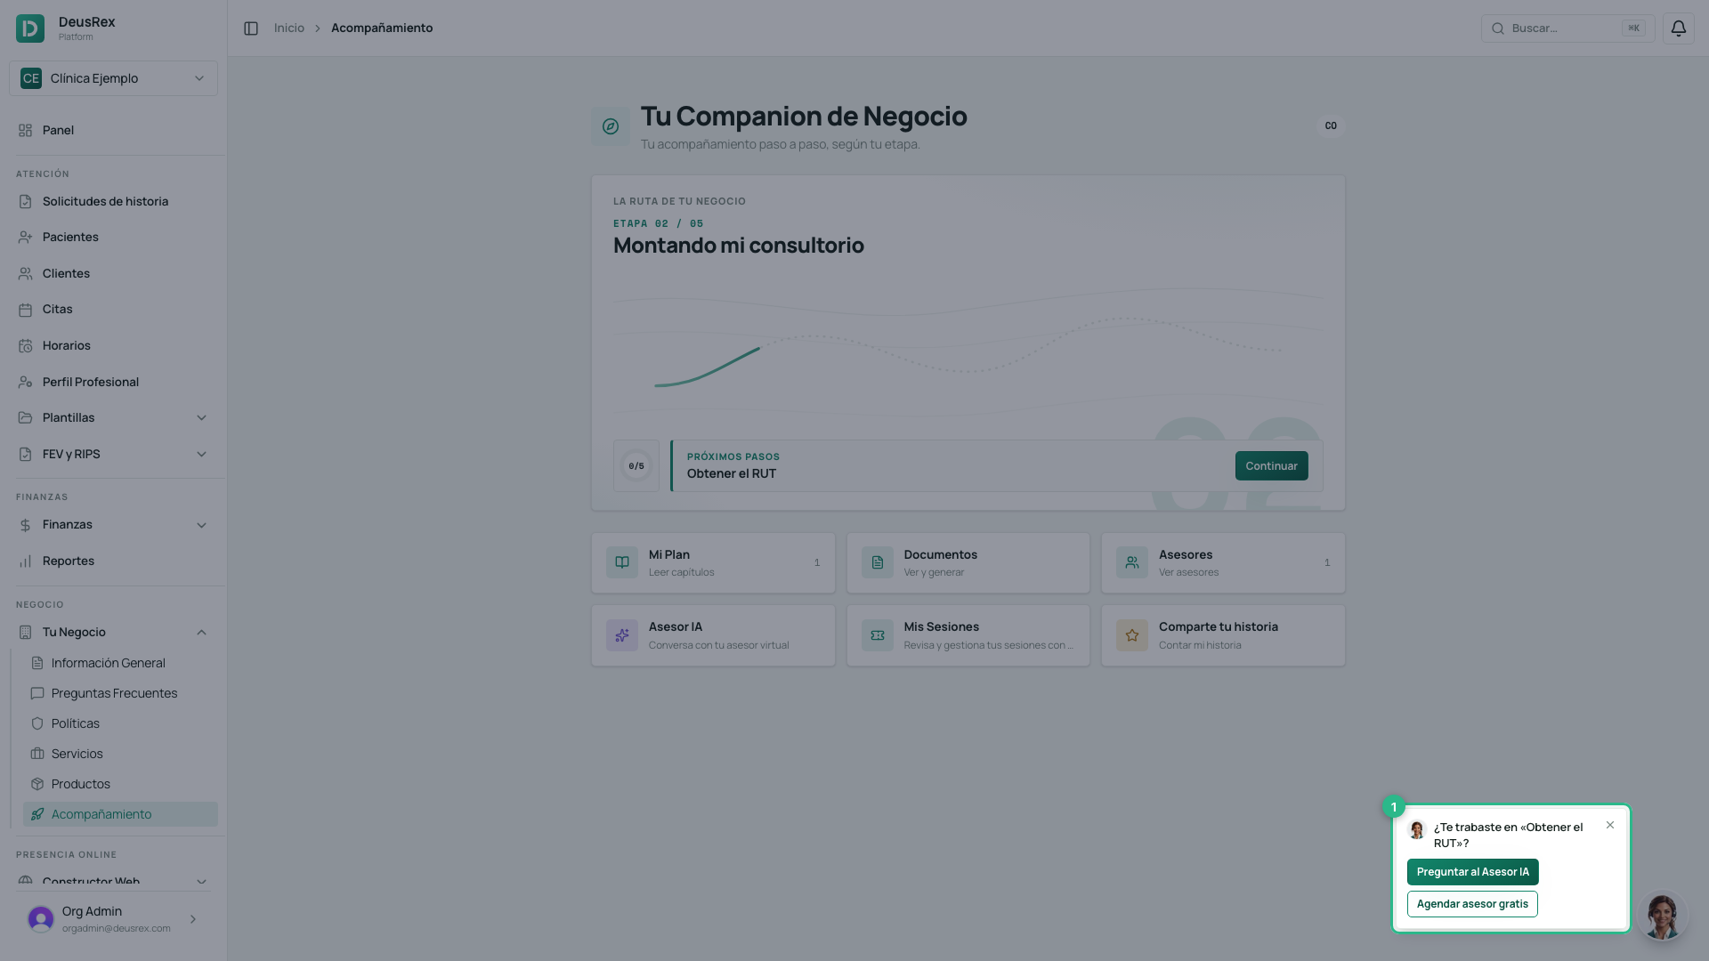Image resolution: width=1709 pixels, height=961 pixels.
Task: Click the Inicio breadcrumb link
Action: [289, 28]
